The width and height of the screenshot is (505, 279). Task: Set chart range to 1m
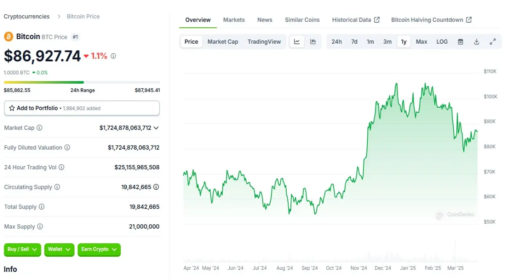(x=370, y=42)
